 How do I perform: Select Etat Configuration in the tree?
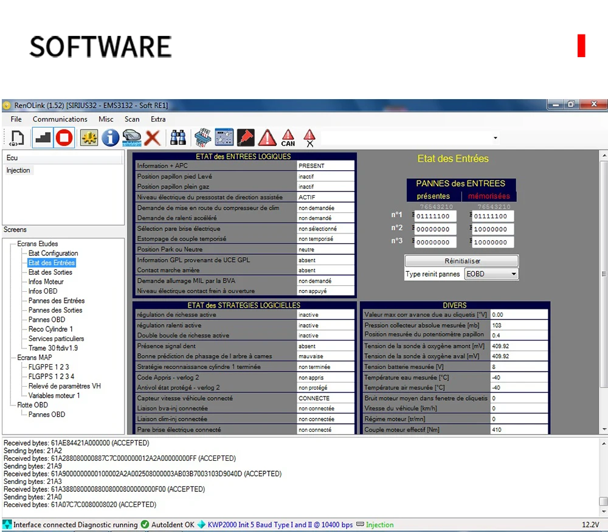(x=53, y=253)
